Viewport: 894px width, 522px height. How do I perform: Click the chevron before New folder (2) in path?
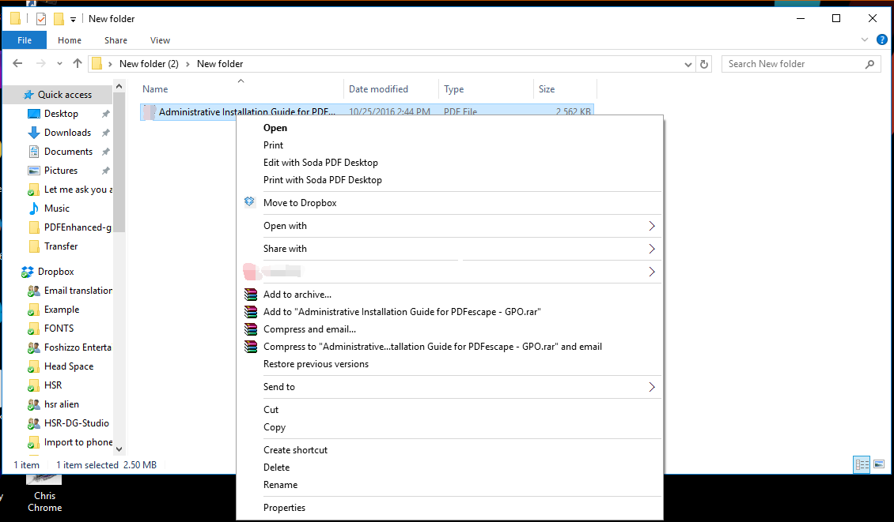point(110,64)
